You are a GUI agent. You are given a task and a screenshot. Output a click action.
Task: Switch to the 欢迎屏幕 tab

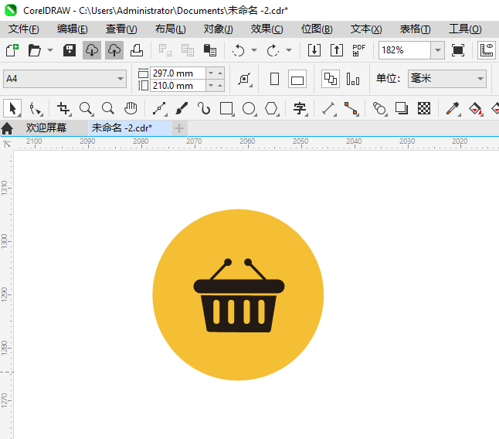[x=46, y=128]
